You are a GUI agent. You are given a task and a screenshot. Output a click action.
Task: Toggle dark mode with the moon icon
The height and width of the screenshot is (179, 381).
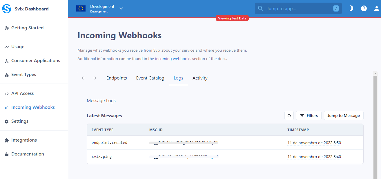351,8
